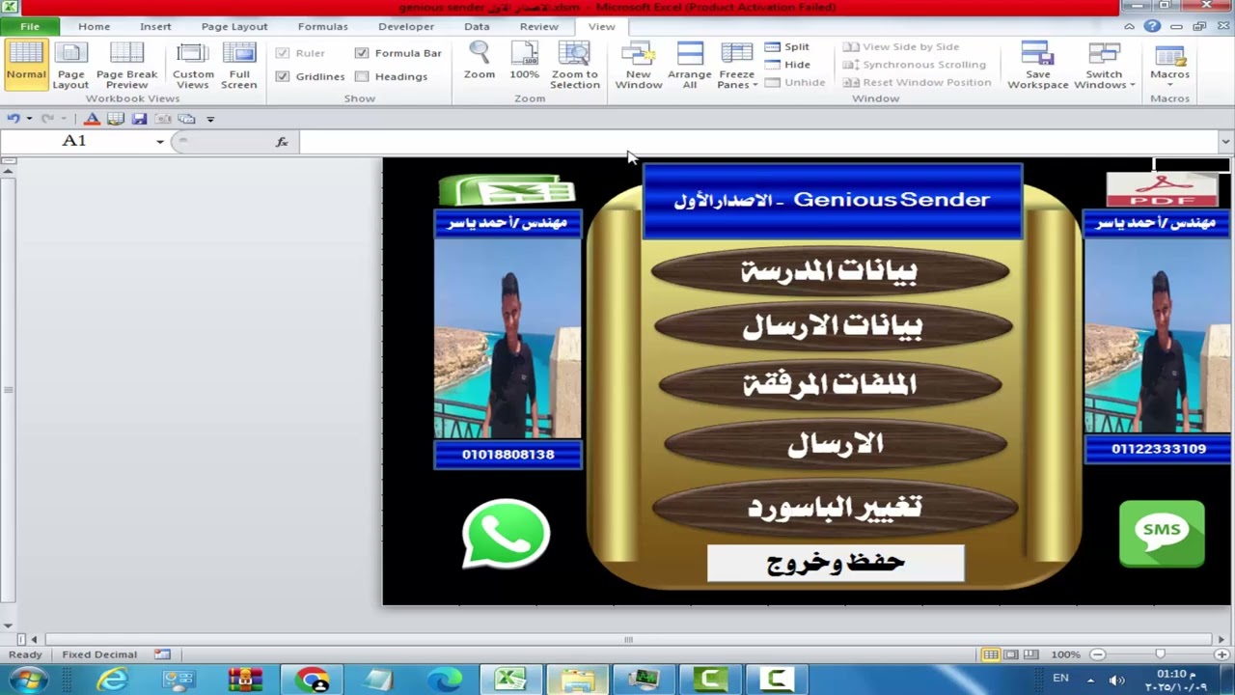
Task: Click the formula bar input field
Action: 758,141
